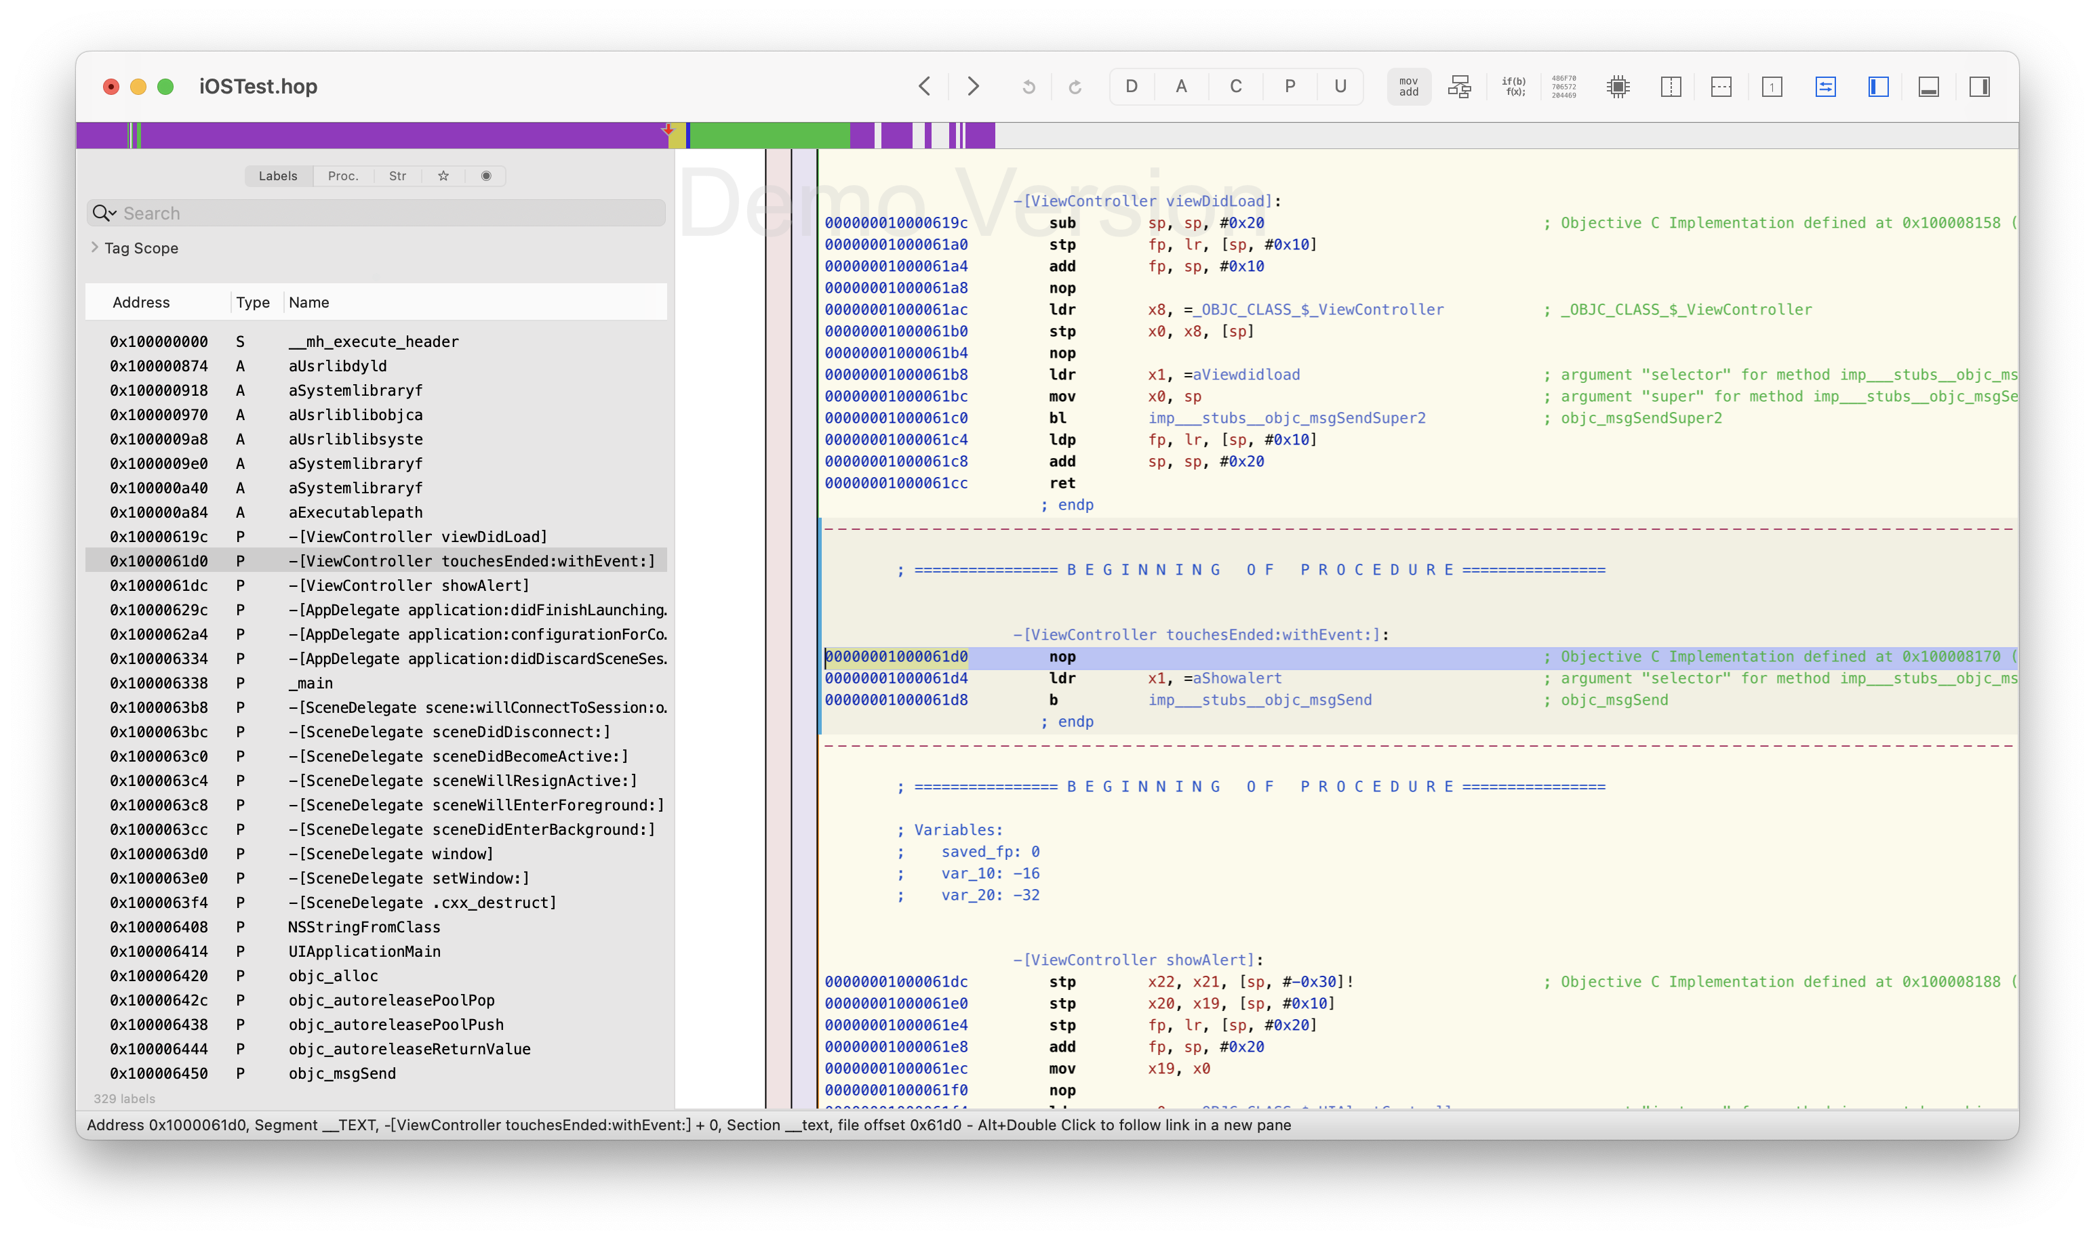
Task: Follow =_OBJC_CLASS_$_ViewController reference
Action: (x=1314, y=309)
